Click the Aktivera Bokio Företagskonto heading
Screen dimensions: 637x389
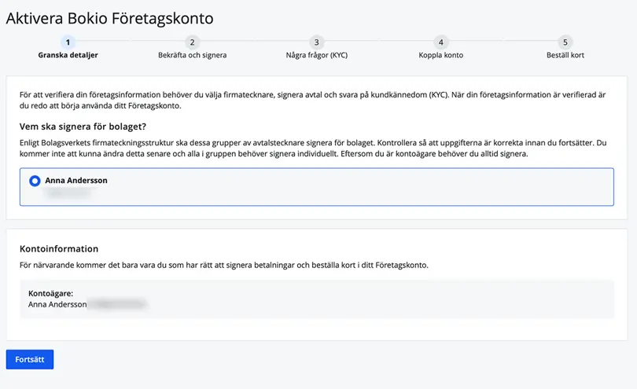pos(109,19)
